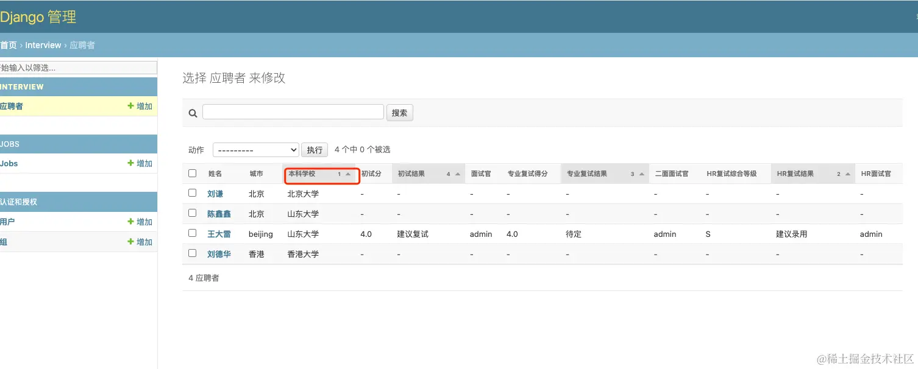Open applicant 刘德华
The image size is (918, 369).
click(x=219, y=254)
